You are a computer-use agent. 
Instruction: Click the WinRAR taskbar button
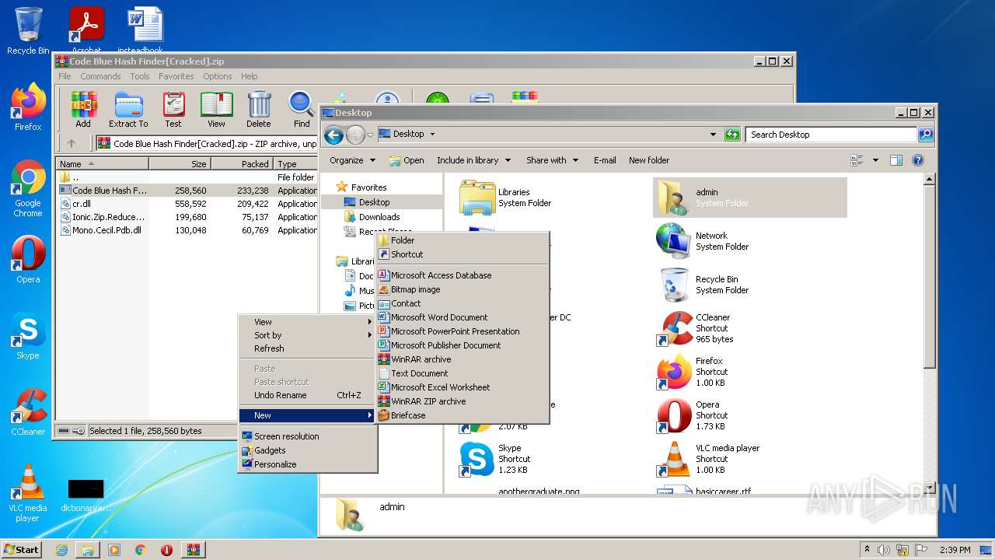pos(193,550)
